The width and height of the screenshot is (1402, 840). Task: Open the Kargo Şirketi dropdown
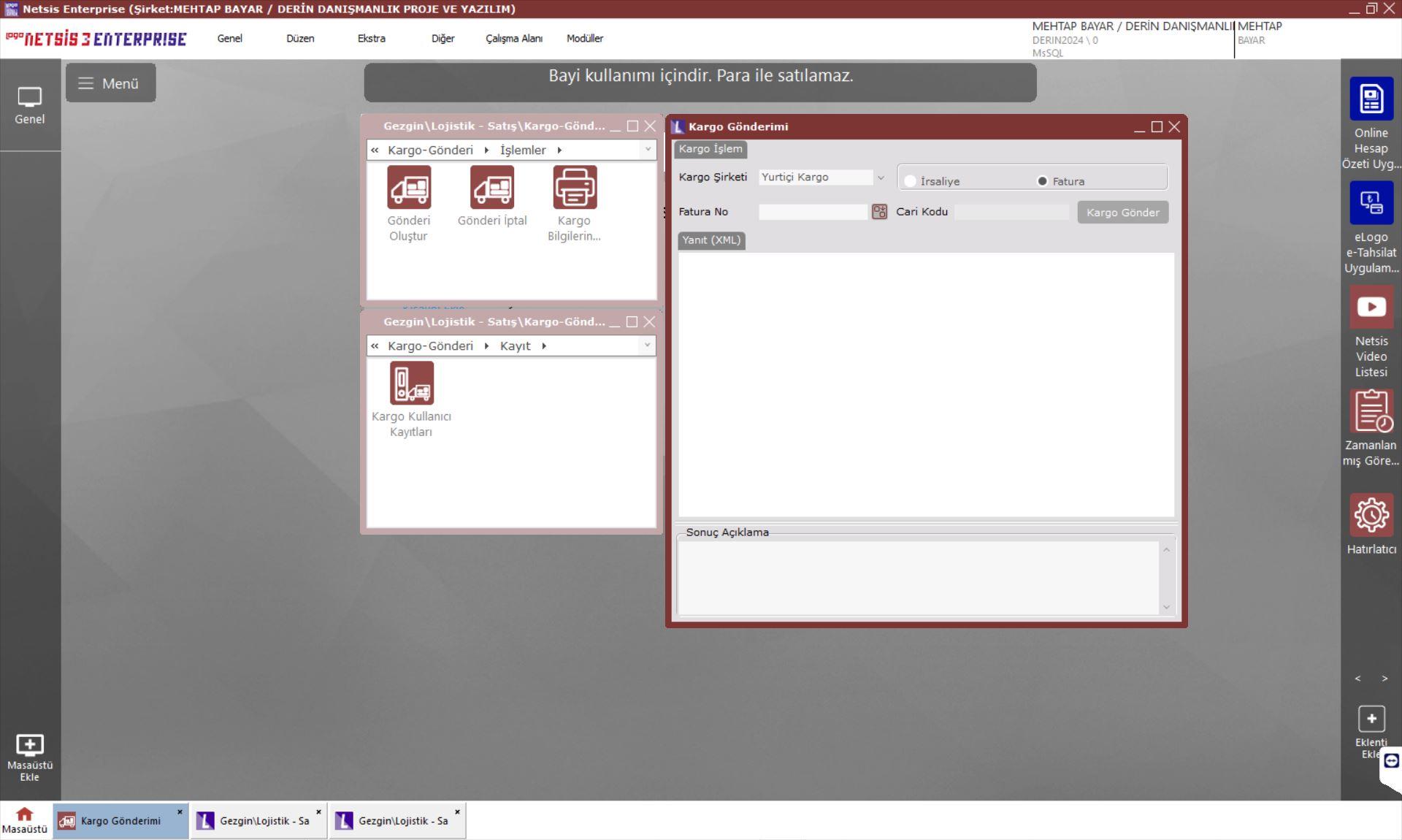[x=881, y=177]
